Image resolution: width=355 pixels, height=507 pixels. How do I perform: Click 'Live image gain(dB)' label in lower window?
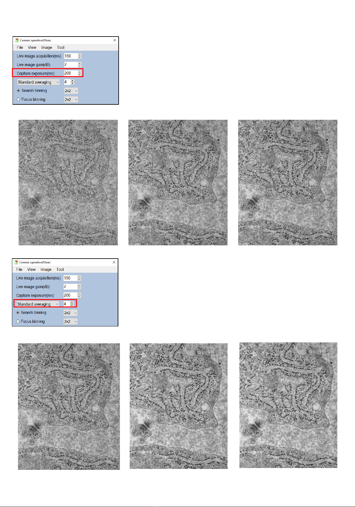[33, 287]
